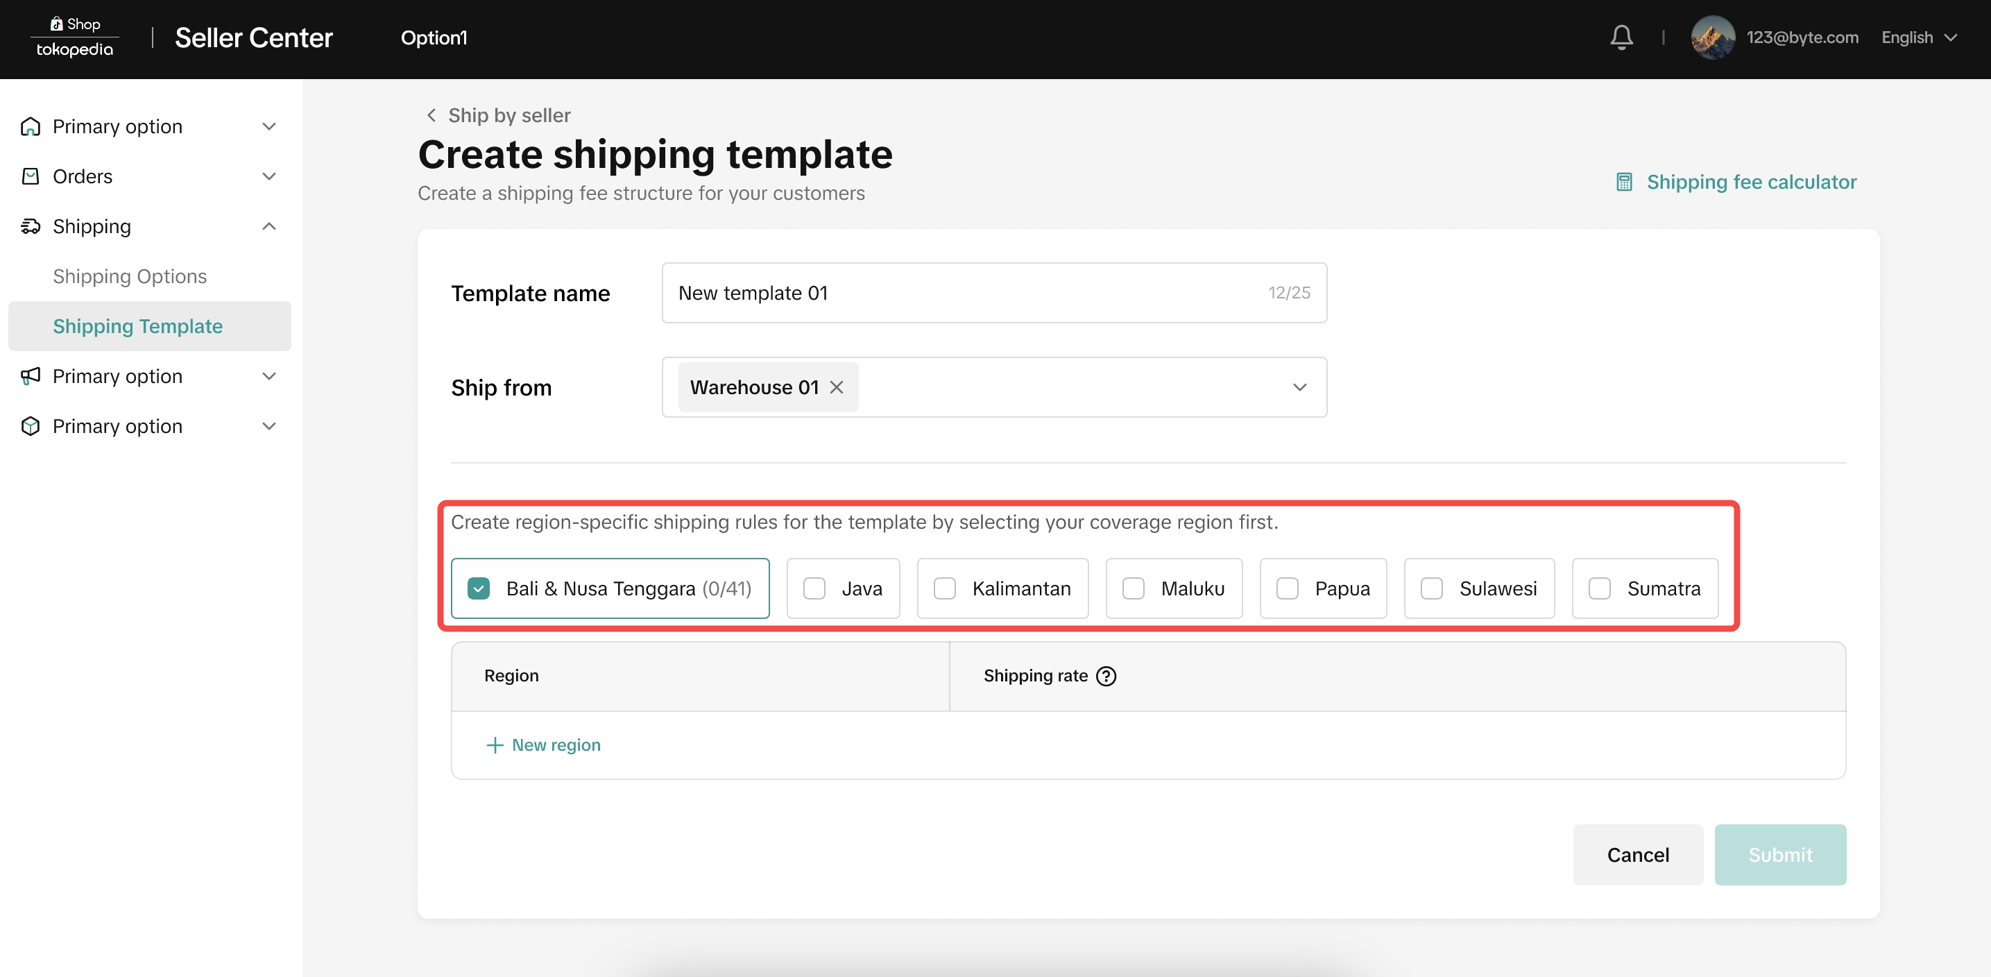The height and width of the screenshot is (977, 1991).
Task: Remove the Warehouse 01 tag
Action: click(836, 387)
